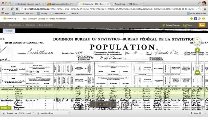Open a new browser tab
The height and width of the screenshot is (117, 208).
(x=146, y=4)
